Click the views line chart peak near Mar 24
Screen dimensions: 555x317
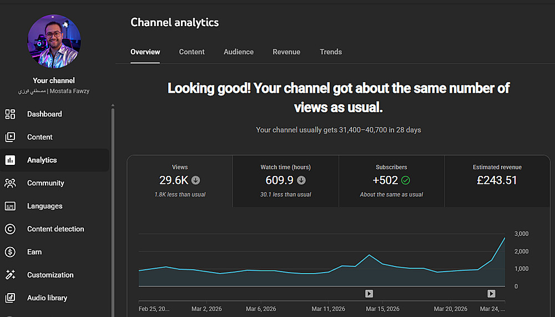pyautogui.click(x=504, y=238)
